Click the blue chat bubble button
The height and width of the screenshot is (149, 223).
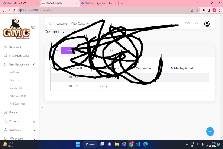(x=210, y=131)
